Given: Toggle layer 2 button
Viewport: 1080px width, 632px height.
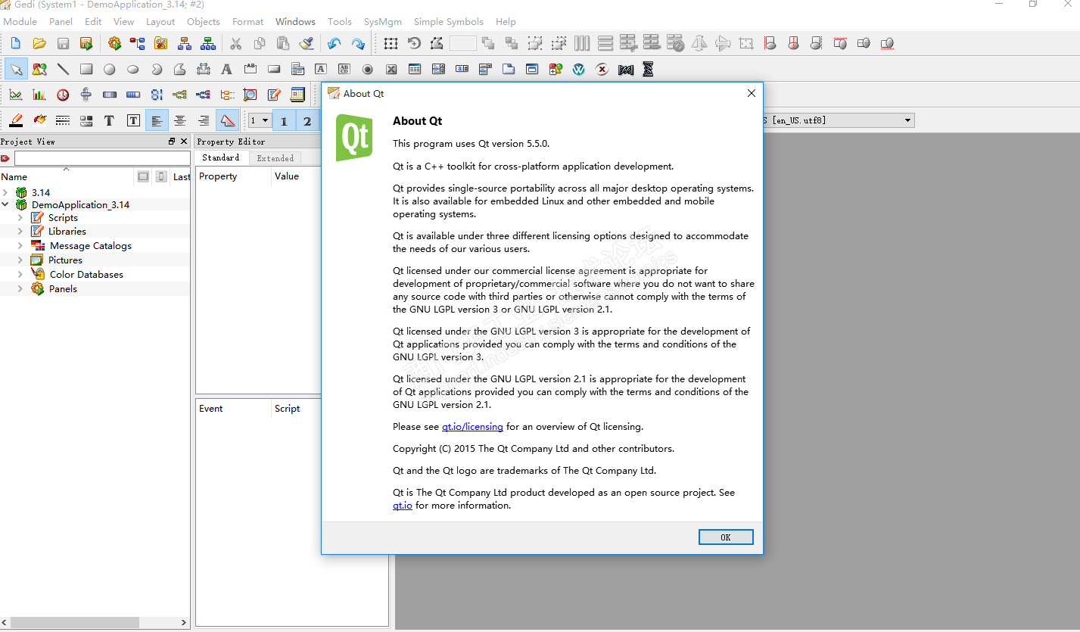Looking at the screenshot, I should pos(307,120).
